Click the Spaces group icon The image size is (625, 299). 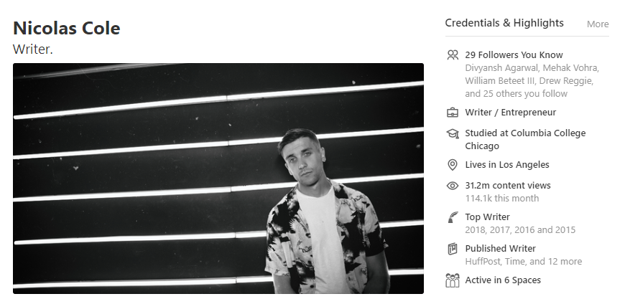(x=453, y=280)
